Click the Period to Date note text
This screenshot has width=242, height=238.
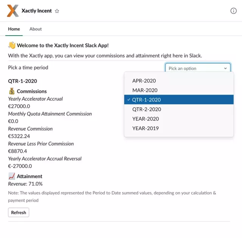(112, 197)
